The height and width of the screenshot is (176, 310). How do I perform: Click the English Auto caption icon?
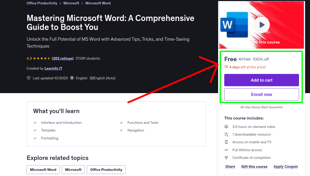[91, 78]
